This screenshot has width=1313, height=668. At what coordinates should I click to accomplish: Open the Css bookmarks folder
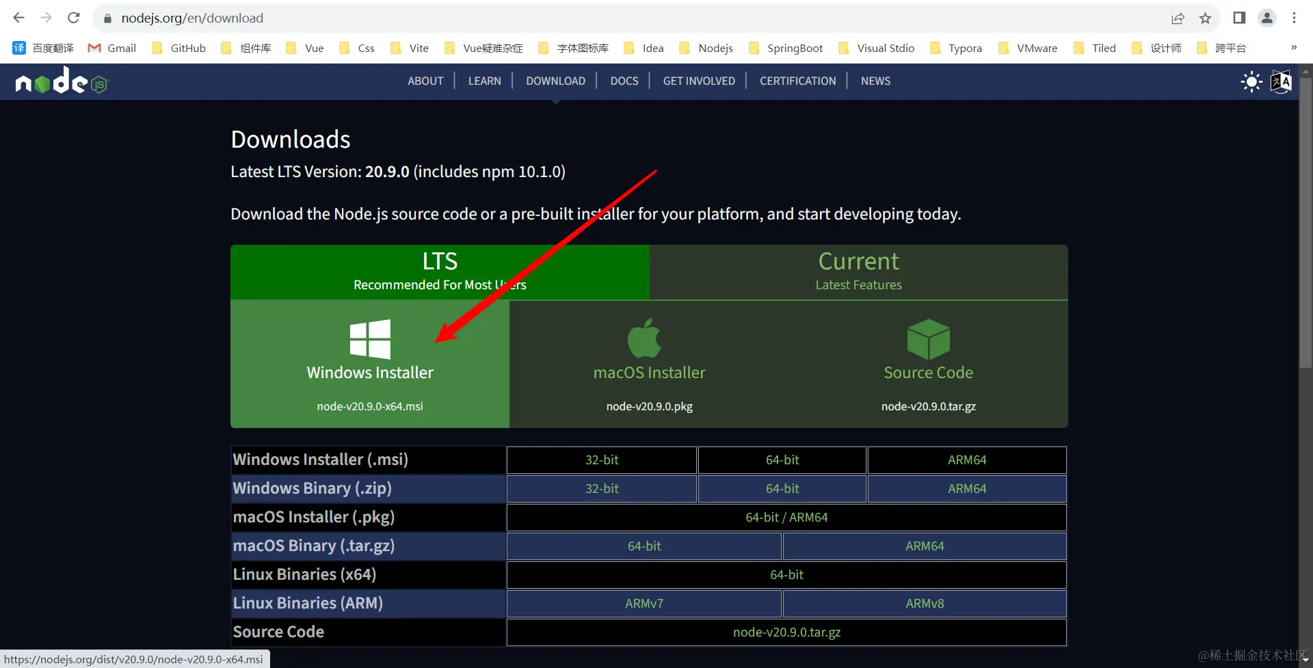click(x=357, y=48)
